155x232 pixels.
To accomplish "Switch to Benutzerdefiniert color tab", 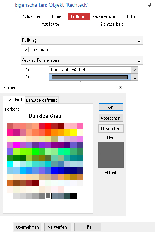I will coord(42,100).
